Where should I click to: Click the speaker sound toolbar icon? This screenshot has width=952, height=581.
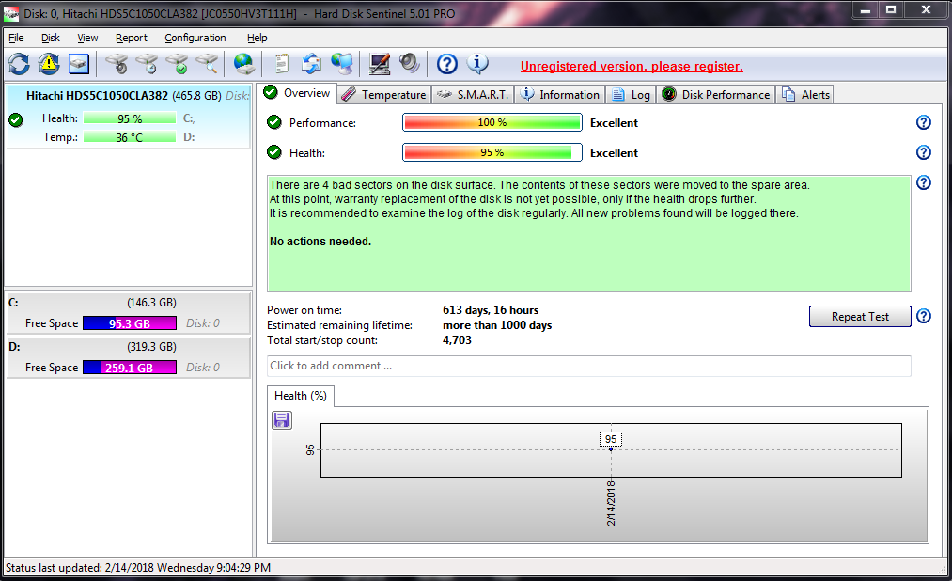(410, 64)
